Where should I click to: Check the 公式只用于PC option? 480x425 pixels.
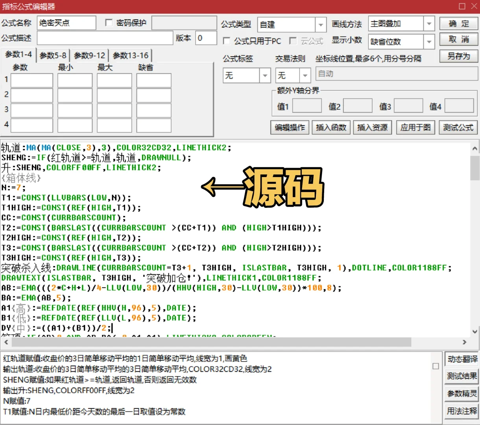pos(227,41)
